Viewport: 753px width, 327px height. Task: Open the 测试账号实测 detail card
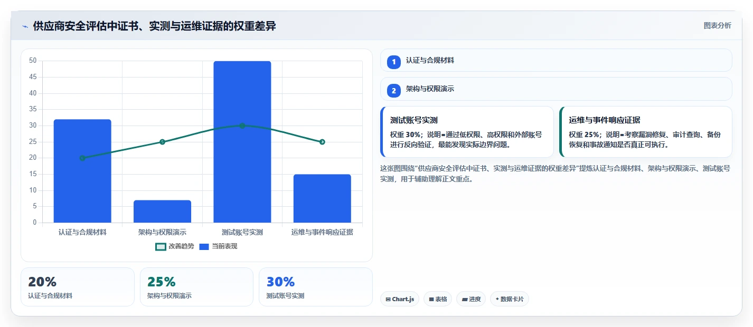tap(467, 132)
